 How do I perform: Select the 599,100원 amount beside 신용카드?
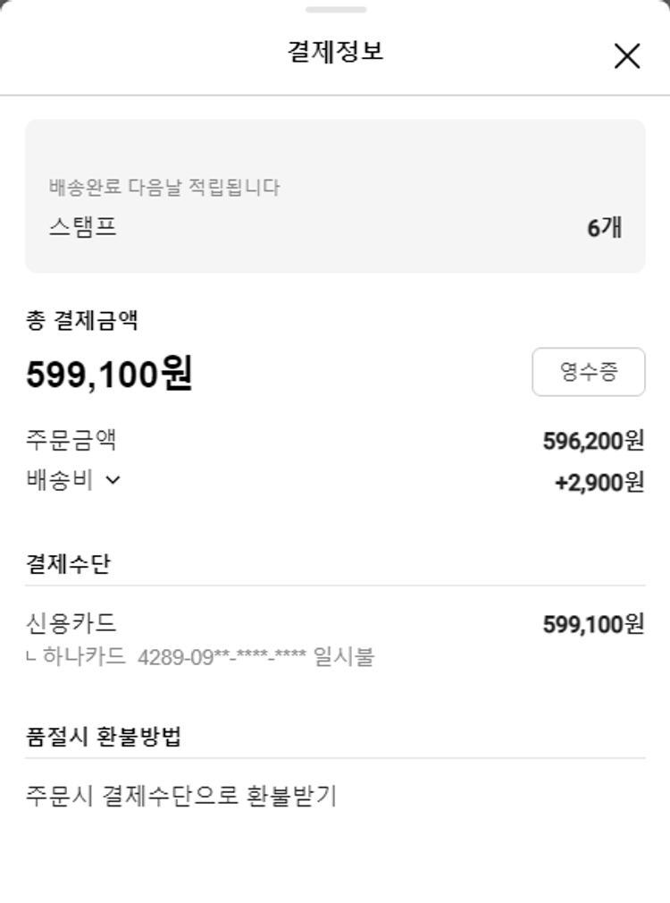[x=593, y=624]
